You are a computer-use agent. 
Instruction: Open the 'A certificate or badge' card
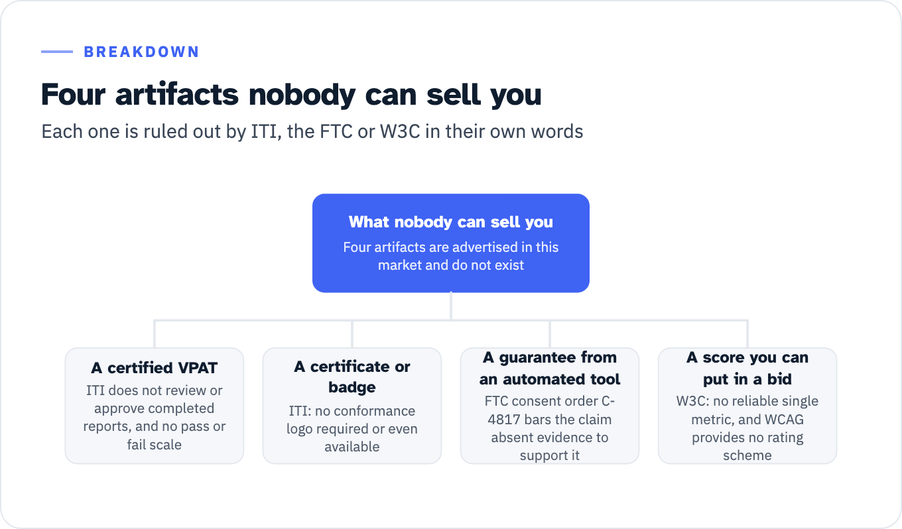352,406
